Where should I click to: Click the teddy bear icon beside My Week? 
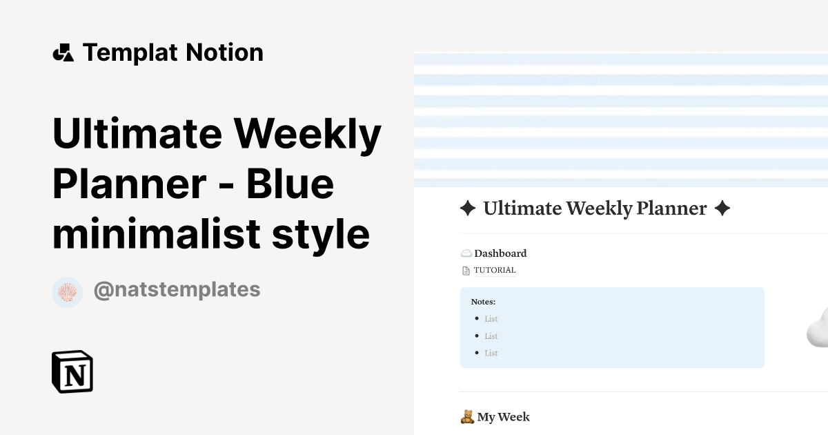[x=467, y=416]
